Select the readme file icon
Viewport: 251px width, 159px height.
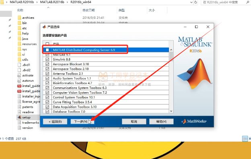(x=19, y=112)
